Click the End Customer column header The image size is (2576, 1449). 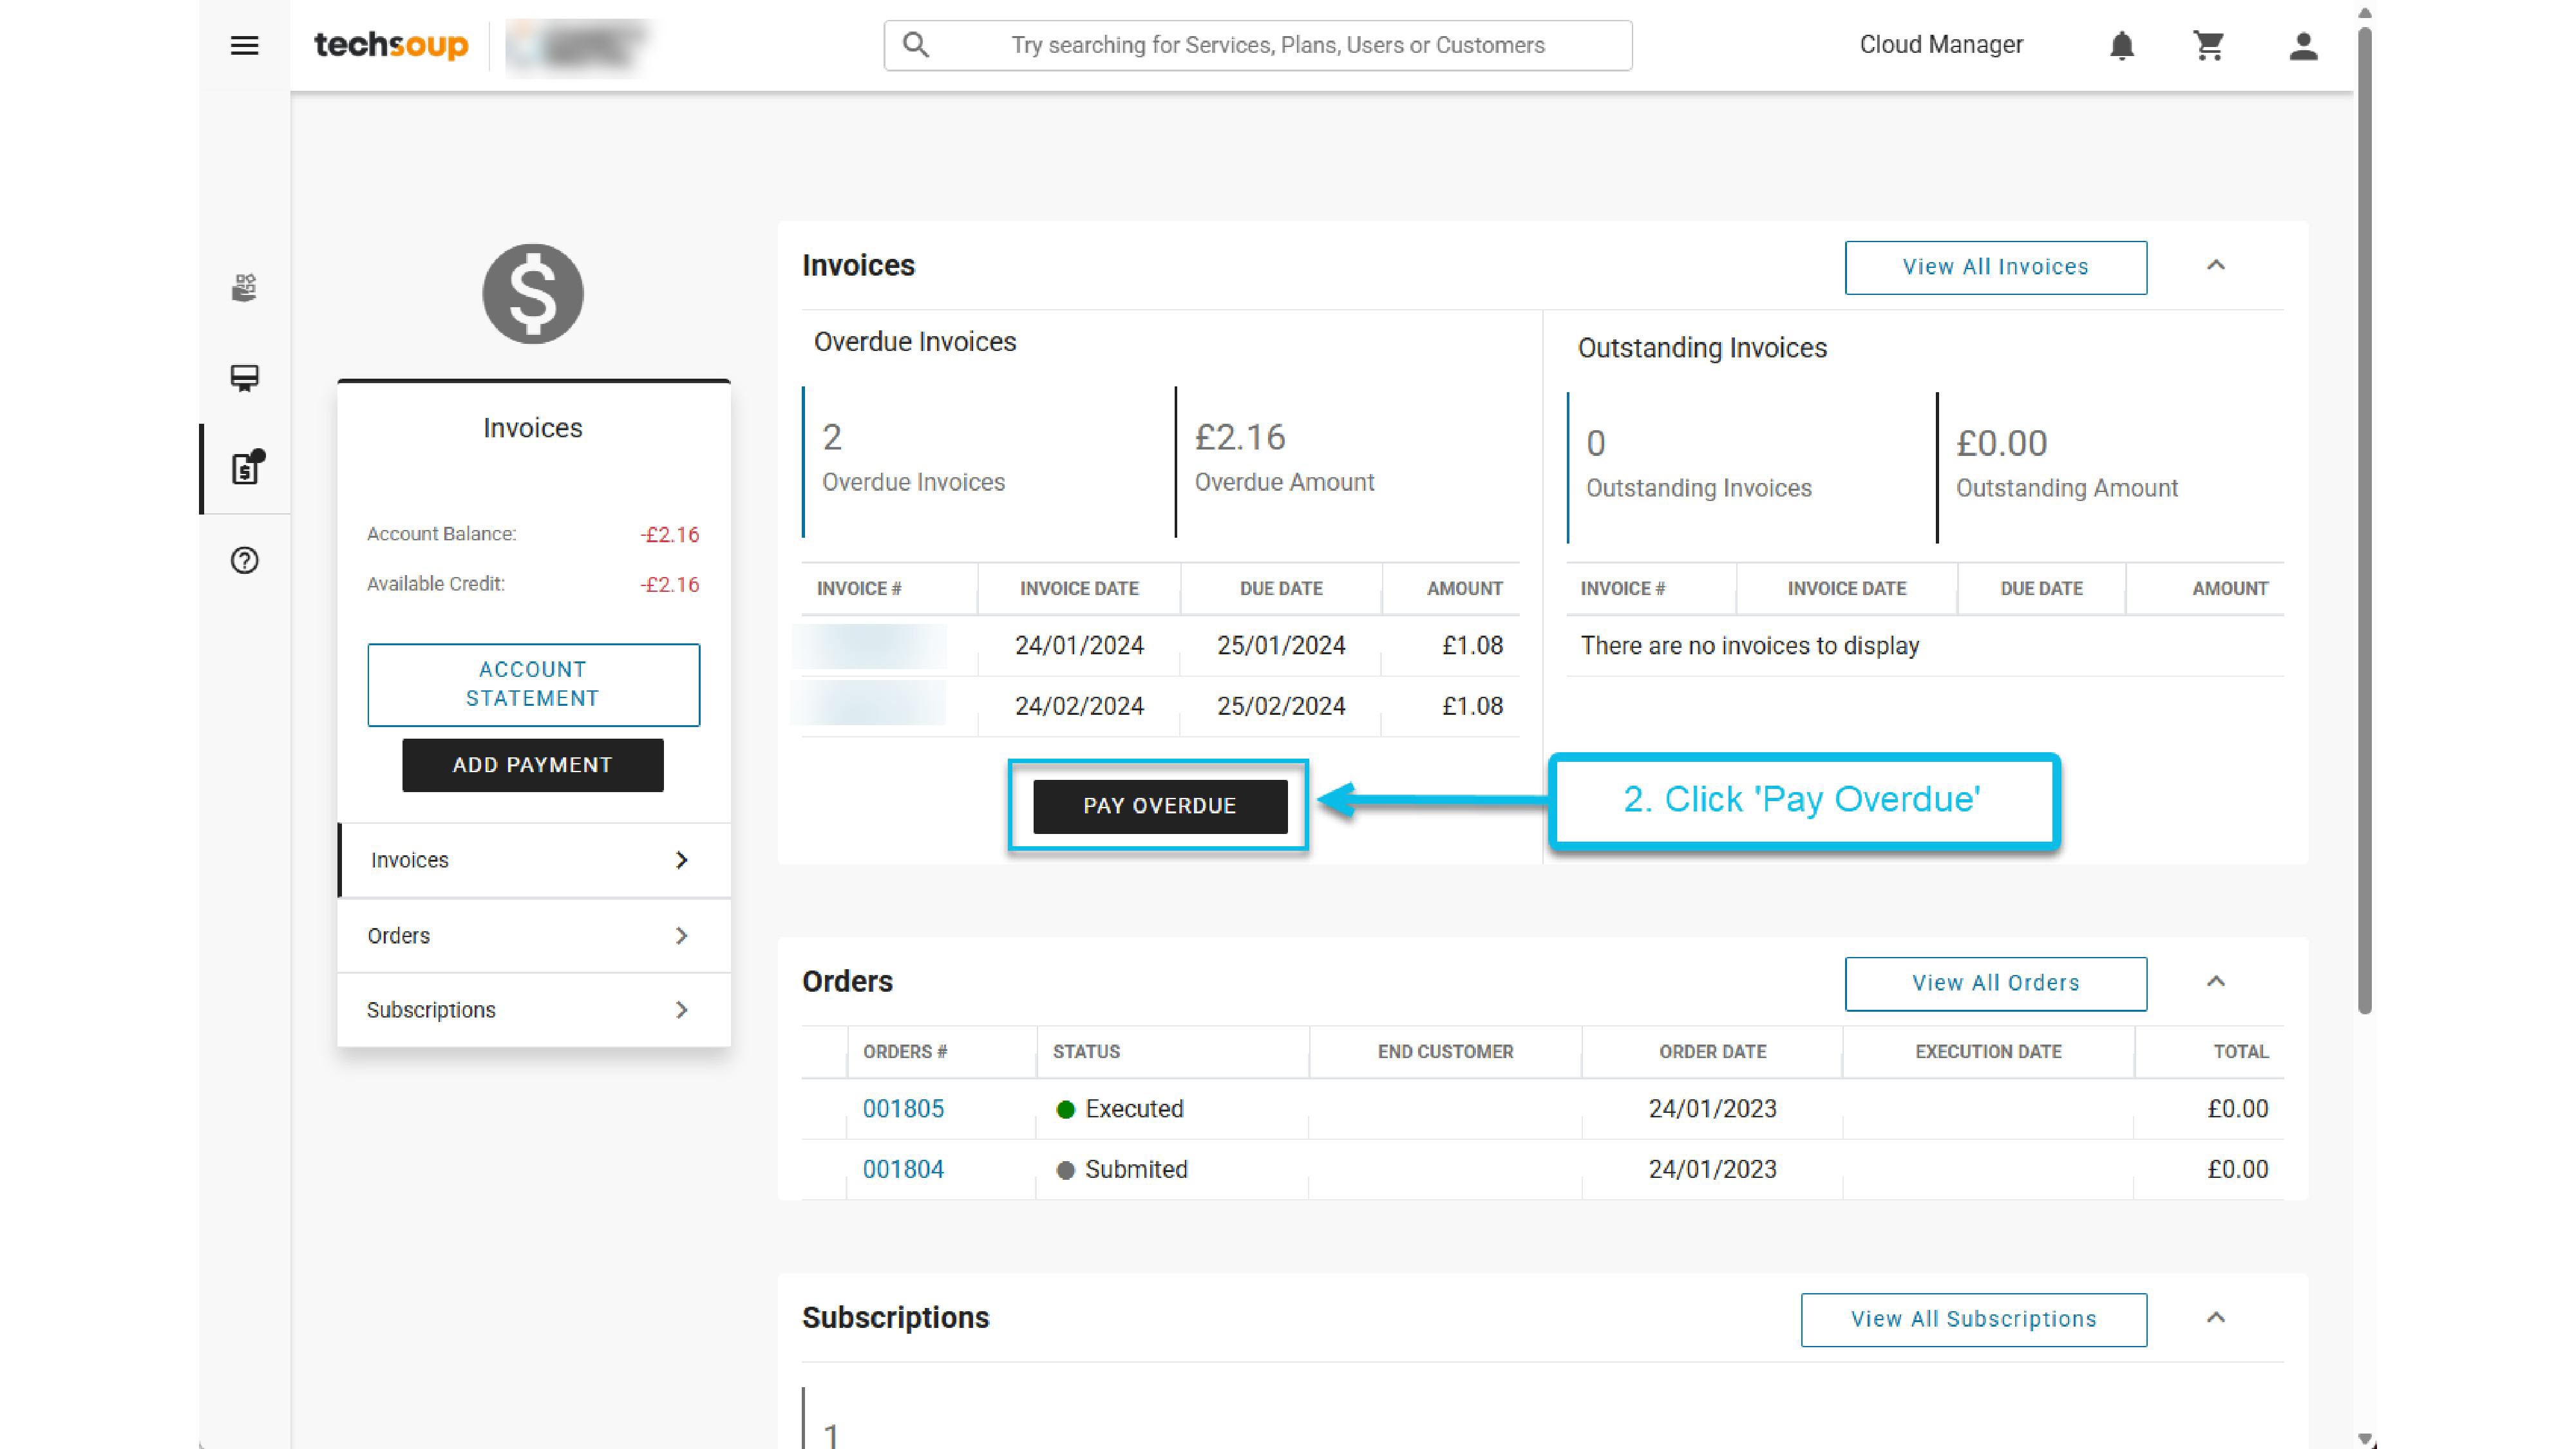tap(1445, 1052)
